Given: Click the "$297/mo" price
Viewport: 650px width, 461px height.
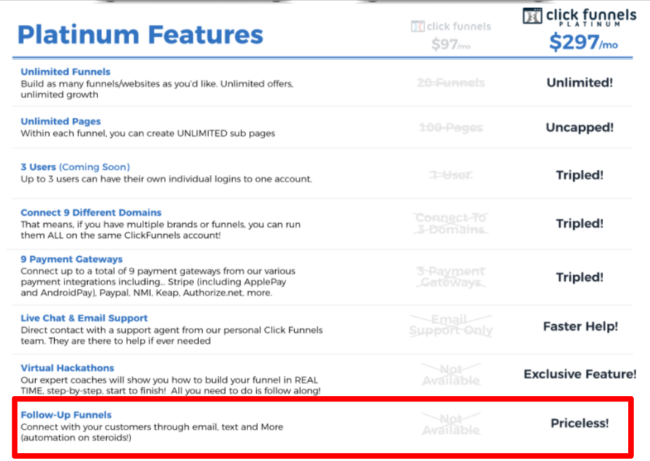Looking at the screenshot, I should [583, 42].
